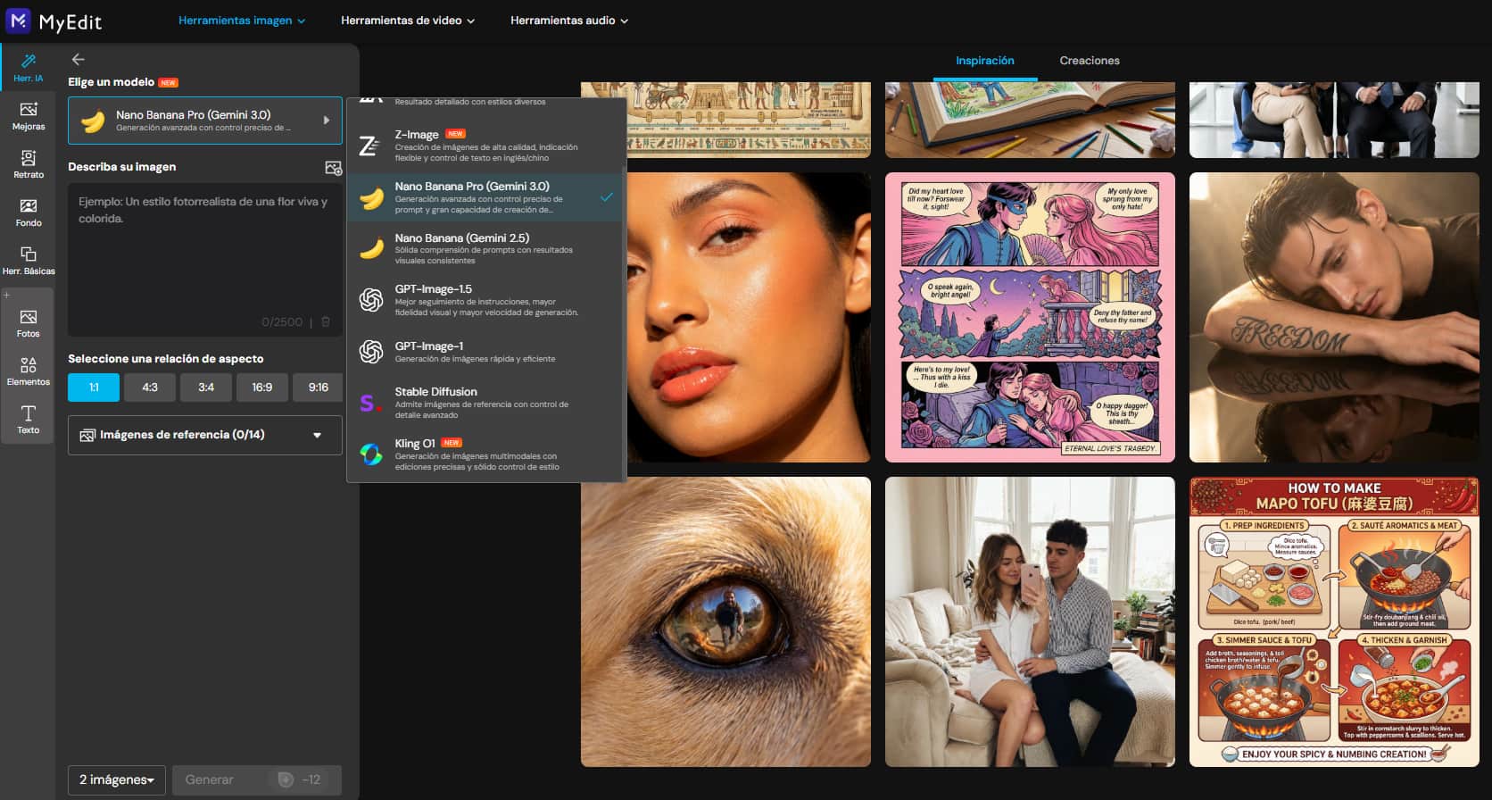The width and height of the screenshot is (1492, 800).
Task: Expand the Herramientas de video menu
Action: 408,21
